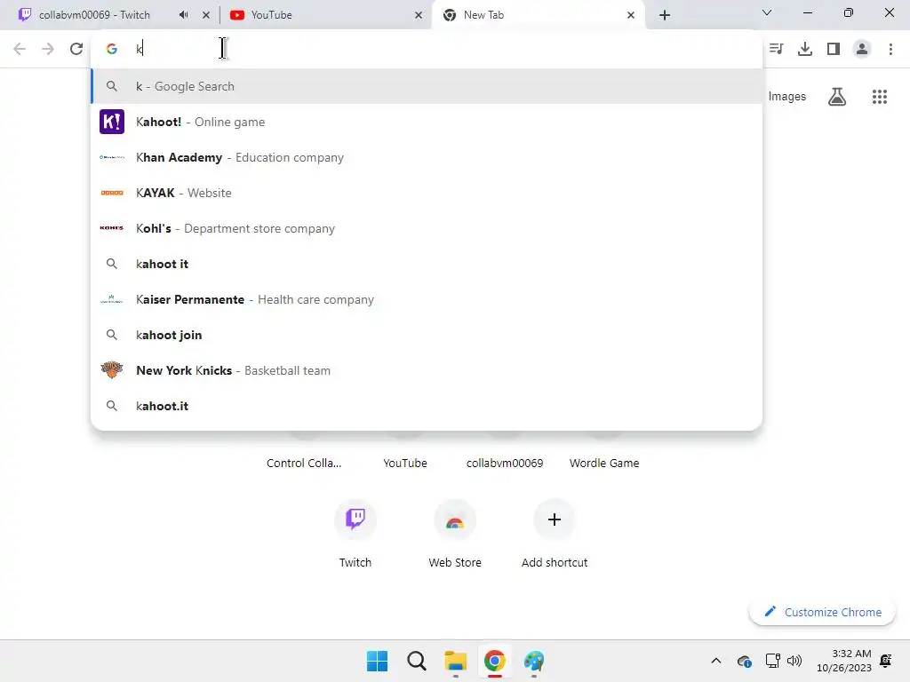Open the volume tray icon

tap(794, 661)
